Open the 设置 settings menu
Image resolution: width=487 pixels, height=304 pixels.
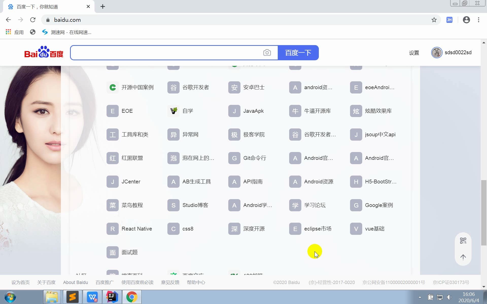pos(414,53)
